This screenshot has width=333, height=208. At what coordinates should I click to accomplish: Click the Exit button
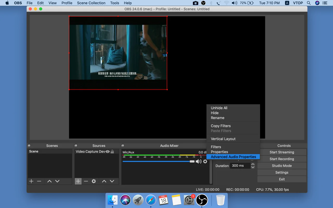[x=282, y=179]
